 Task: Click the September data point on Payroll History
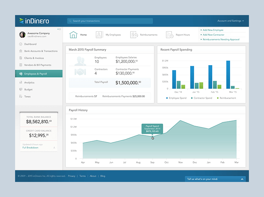(152, 136)
